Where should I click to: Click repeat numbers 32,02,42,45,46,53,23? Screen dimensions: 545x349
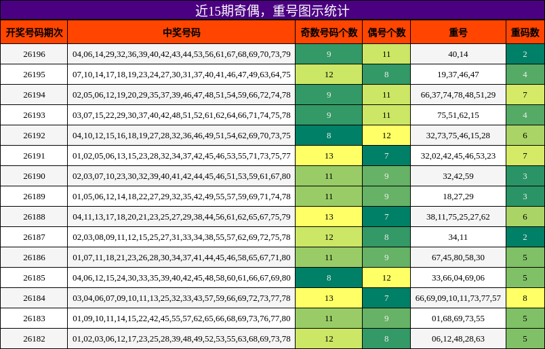coord(458,156)
